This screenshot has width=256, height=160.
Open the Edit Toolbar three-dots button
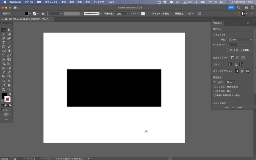point(6,120)
